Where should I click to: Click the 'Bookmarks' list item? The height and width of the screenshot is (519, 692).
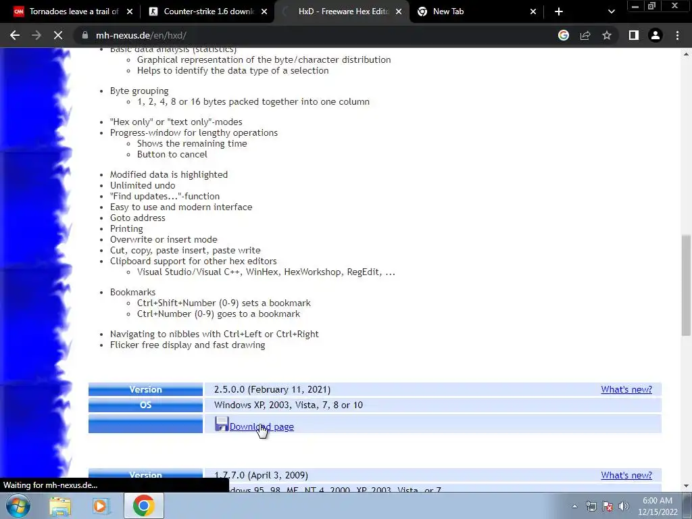point(133,292)
